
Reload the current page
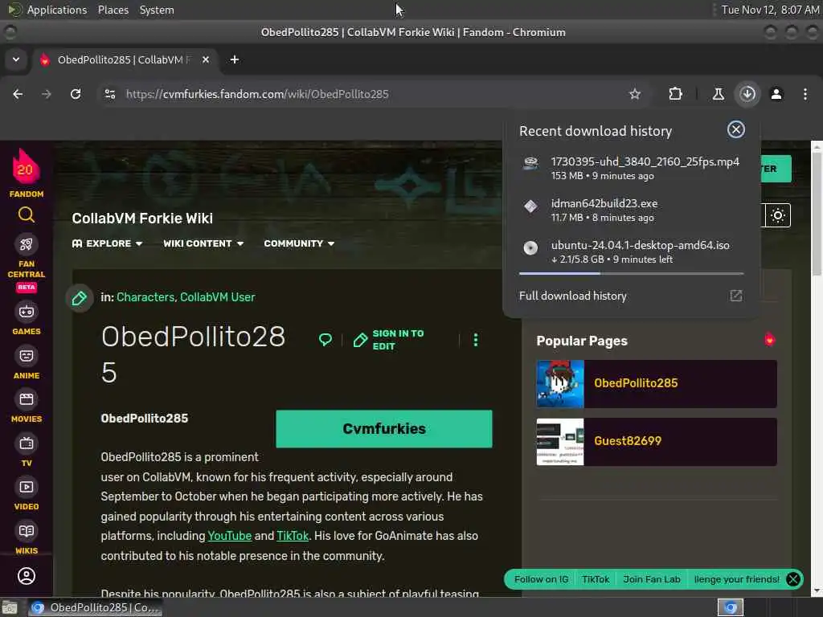[x=76, y=94]
